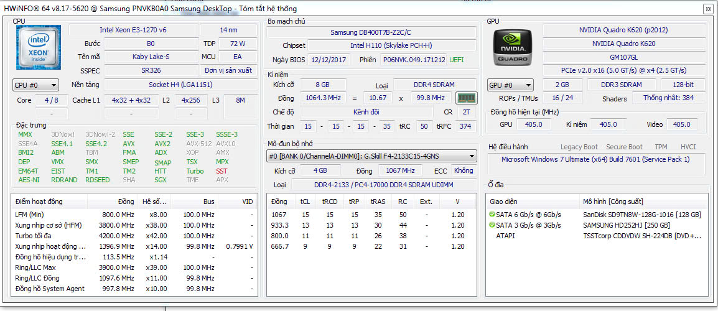
Task: Click the Secure Boot indicator
Action: [x=624, y=147]
